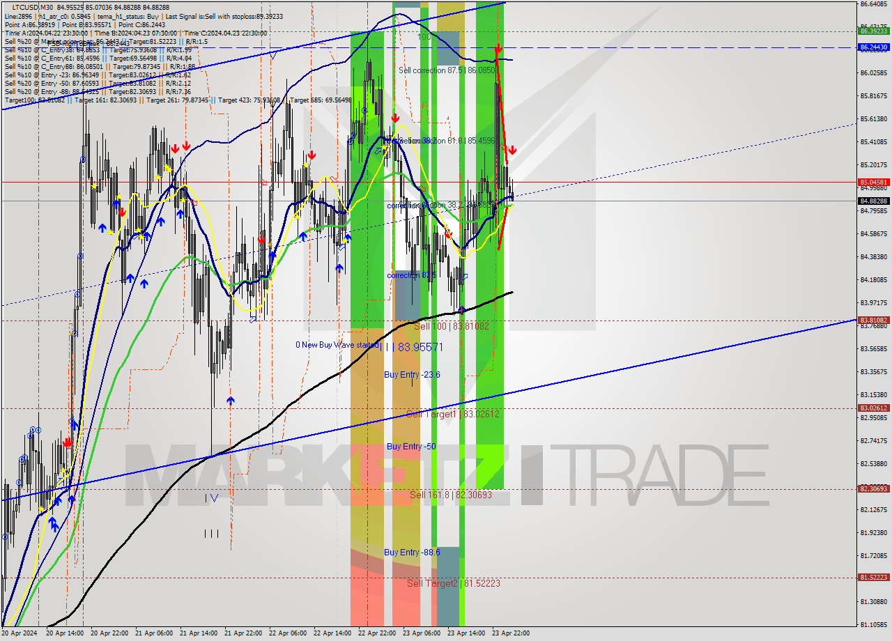
Task: Select the 'Sell %10 @ C_Entry88' line
Action: click(100, 66)
